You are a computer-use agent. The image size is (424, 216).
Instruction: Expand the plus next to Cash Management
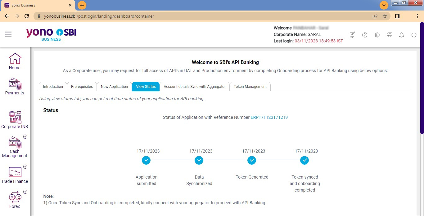tap(25, 136)
